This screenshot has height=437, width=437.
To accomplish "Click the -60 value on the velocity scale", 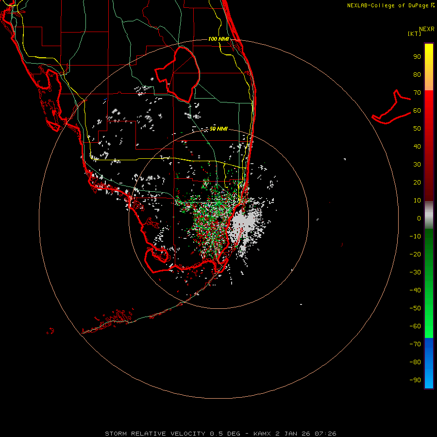I will click(415, 326).
